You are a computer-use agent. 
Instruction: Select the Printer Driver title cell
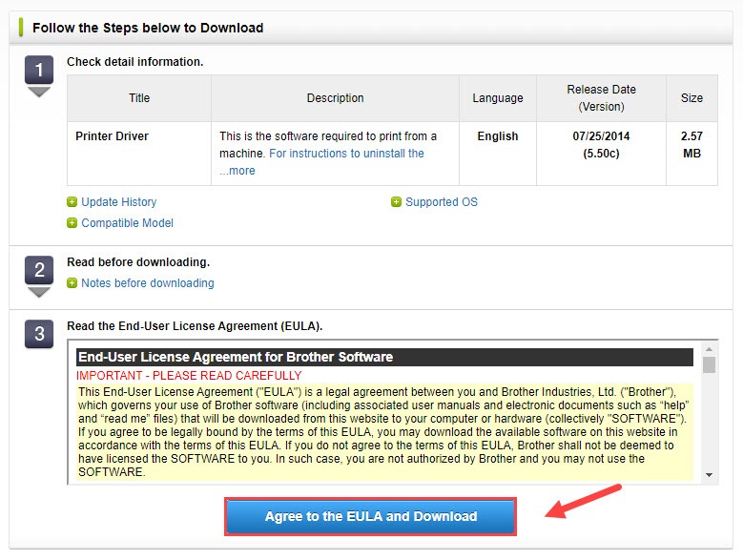click(x=112, y=136)
